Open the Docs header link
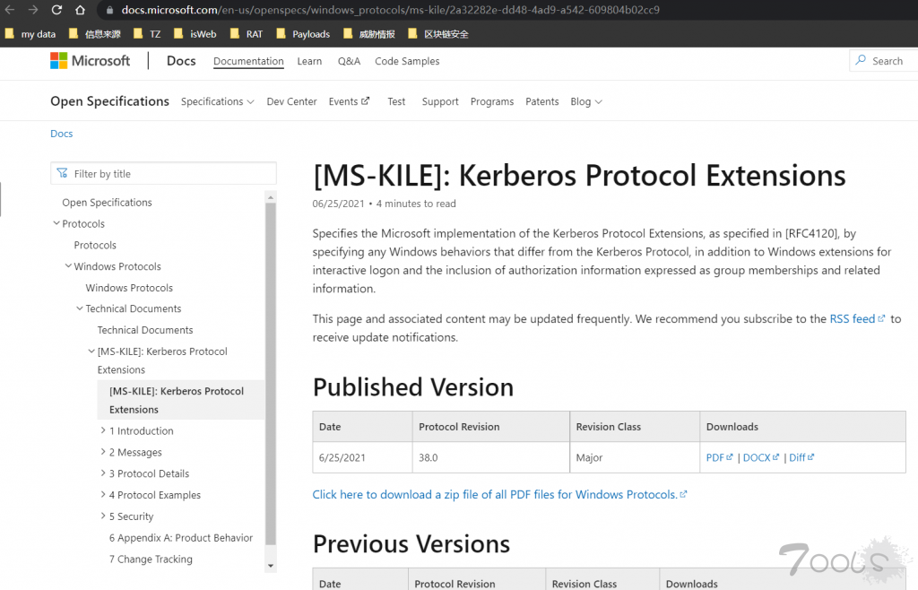The width and height of the screenshot is (918, 590). pyautogui.click(x=181, y=61)
